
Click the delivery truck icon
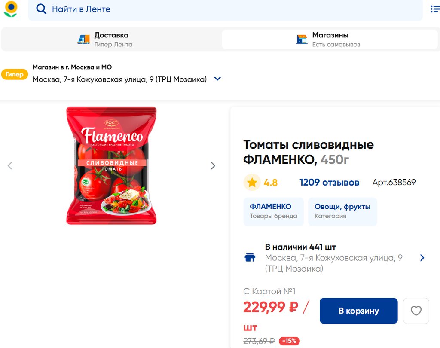(x=83, y=39)
